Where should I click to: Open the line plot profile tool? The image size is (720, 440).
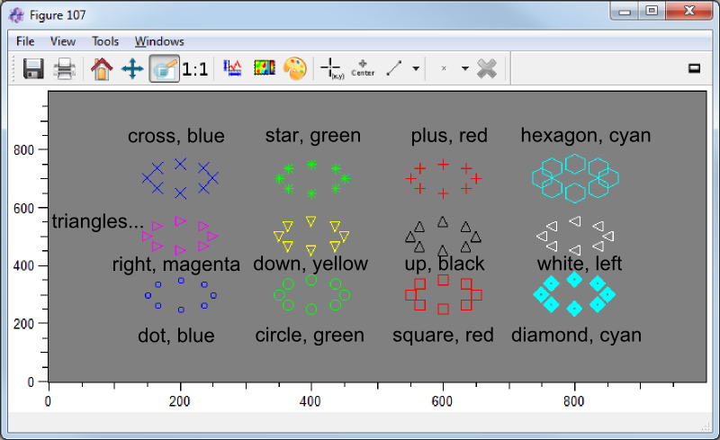[x=232, y=68]
